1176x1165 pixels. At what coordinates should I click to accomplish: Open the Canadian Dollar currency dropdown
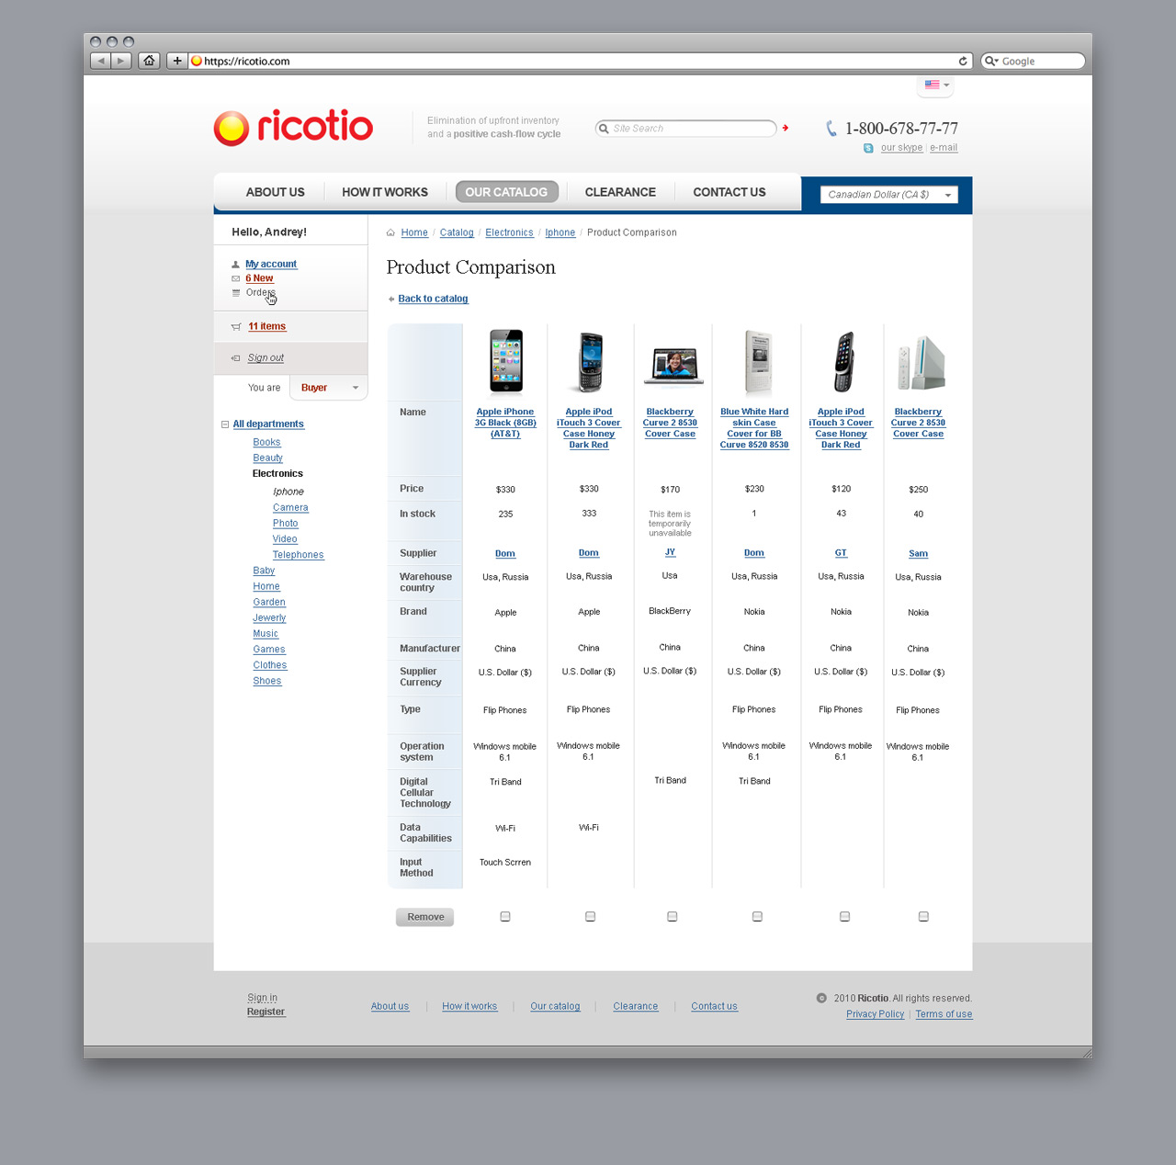(x=888, y=195)
